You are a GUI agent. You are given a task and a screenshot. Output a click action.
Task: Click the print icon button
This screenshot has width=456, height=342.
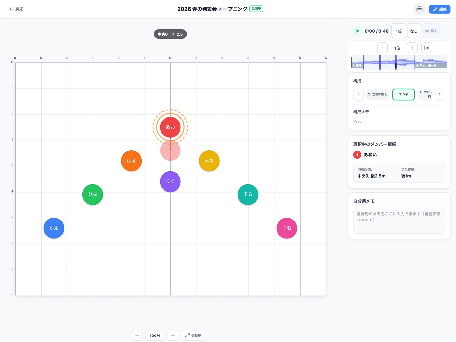(x=420, y=9)
